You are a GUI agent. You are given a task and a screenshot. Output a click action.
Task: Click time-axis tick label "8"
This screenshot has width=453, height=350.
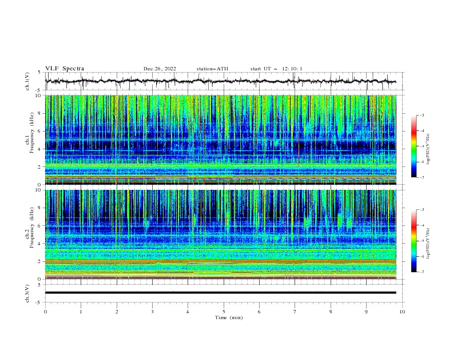331,312
